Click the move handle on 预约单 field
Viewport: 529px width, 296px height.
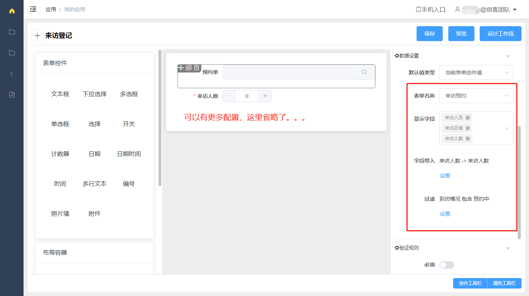(181, 68)
